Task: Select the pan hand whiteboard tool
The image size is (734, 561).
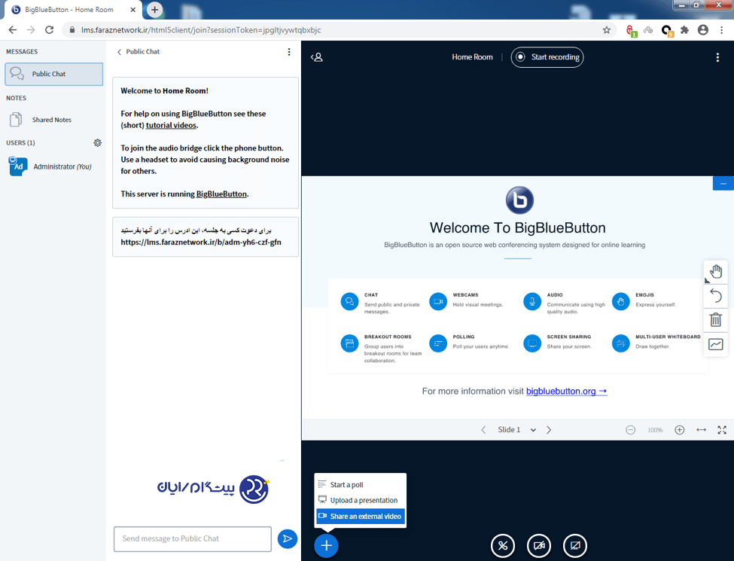Action: (x=715, y=272)
